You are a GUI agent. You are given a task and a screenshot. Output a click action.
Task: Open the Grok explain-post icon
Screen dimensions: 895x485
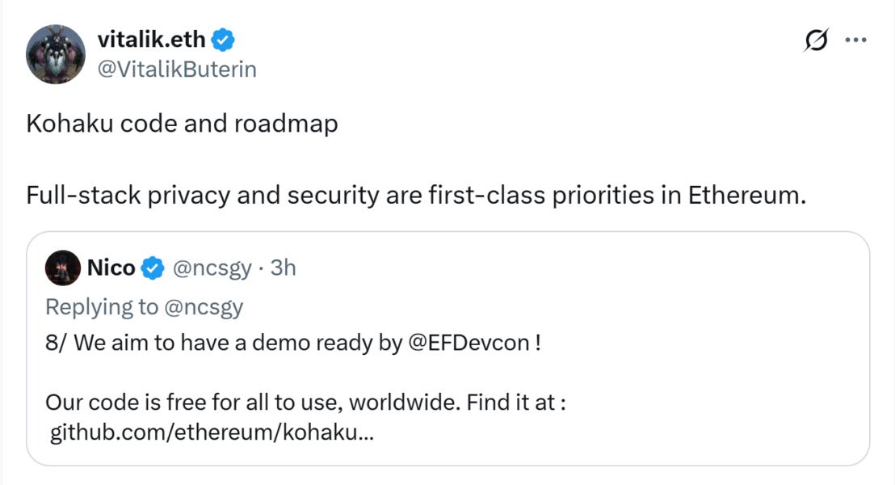816,40
